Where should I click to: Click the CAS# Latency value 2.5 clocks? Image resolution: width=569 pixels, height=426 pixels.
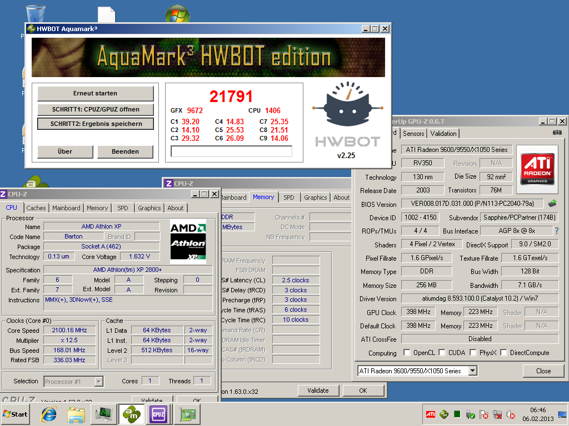(x=296, y=280)
